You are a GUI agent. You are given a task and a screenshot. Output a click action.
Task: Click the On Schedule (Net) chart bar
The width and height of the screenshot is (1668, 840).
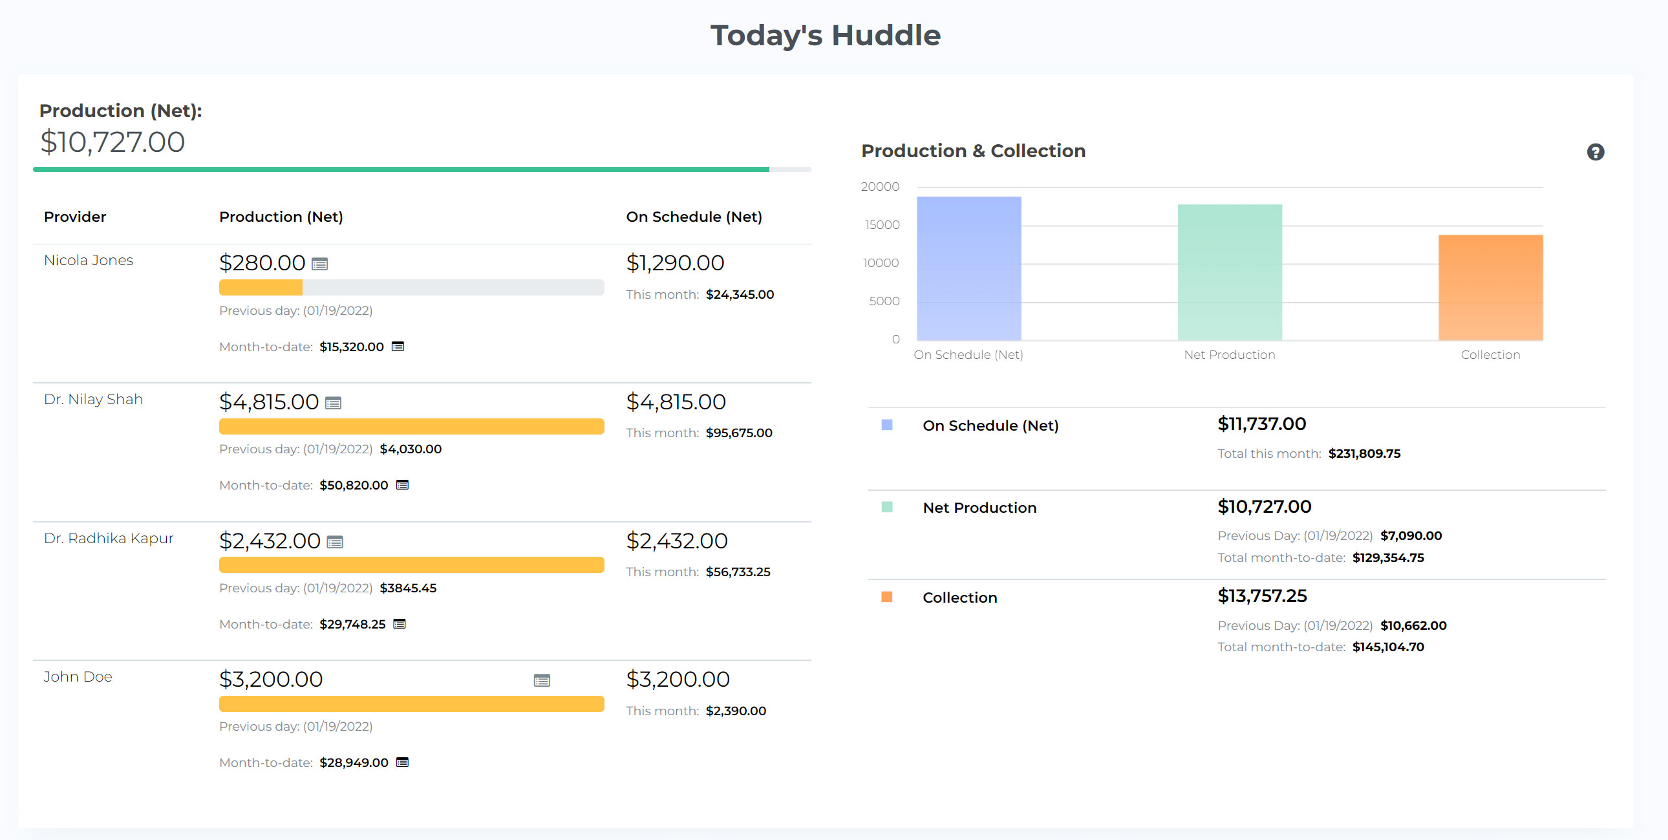coord(968,269)
